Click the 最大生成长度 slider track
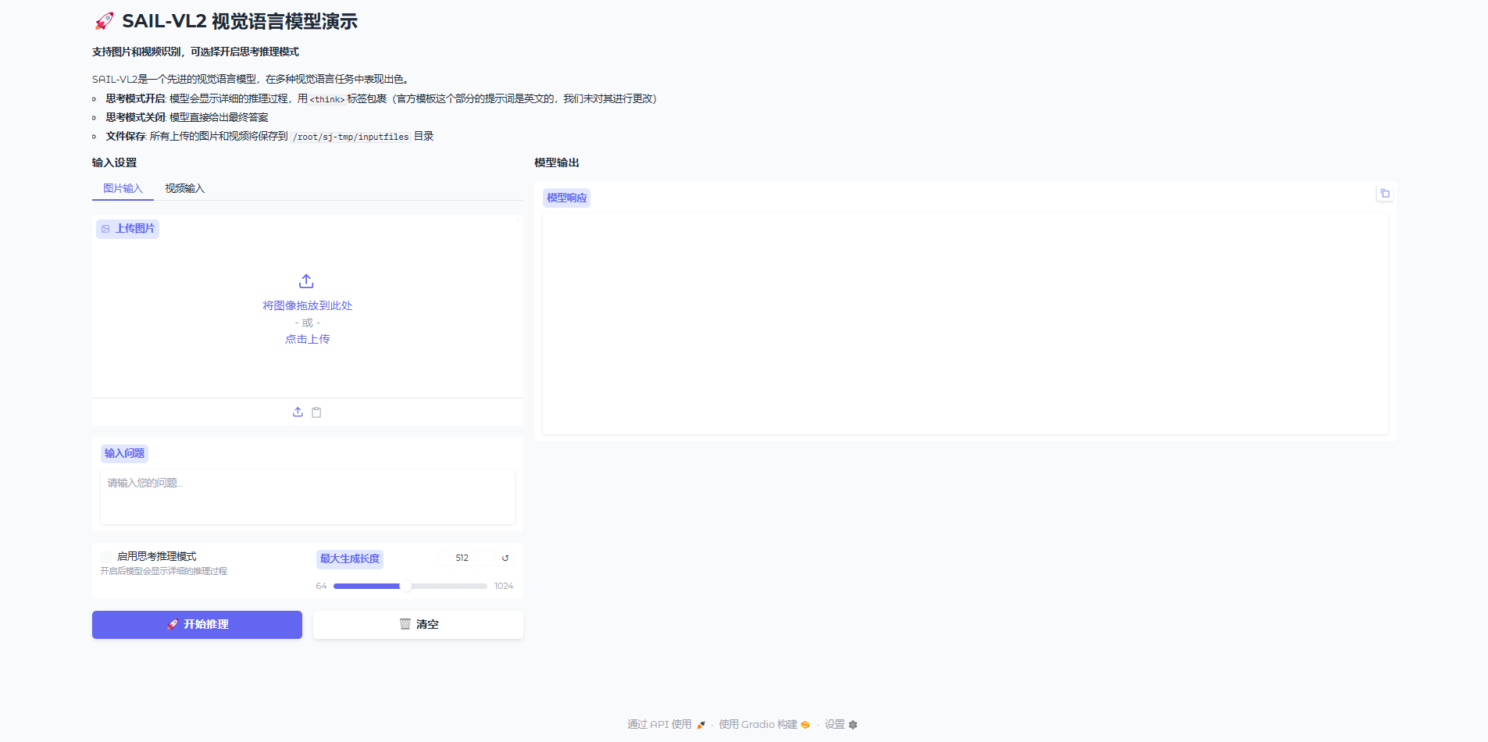 [410, 586]
